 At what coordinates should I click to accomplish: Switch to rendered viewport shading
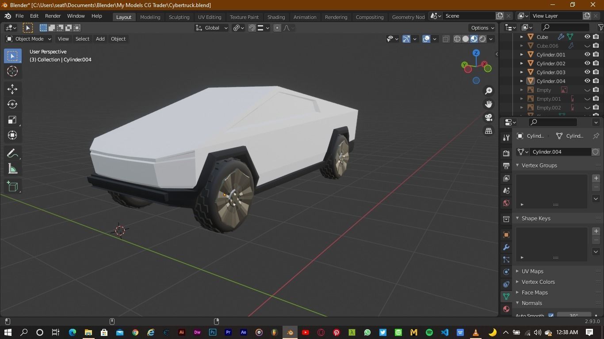pos(482,39)
